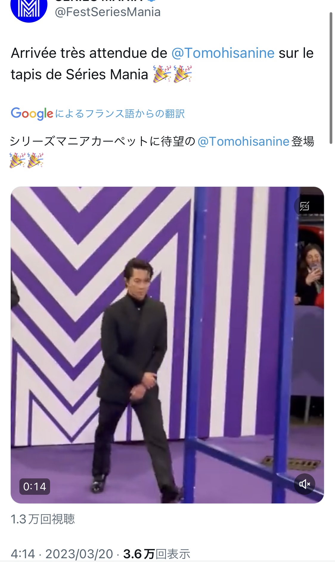
Task: Click party popper emojis in translated text
Action: coord(27,161)
